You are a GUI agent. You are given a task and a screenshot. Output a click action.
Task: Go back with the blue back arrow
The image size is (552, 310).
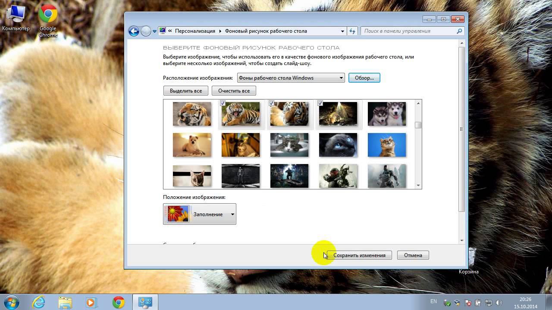pos(134,31)
